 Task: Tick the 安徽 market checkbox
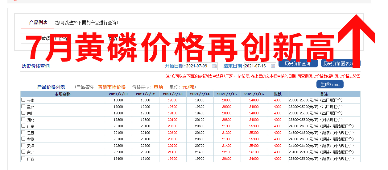point(23,139)
